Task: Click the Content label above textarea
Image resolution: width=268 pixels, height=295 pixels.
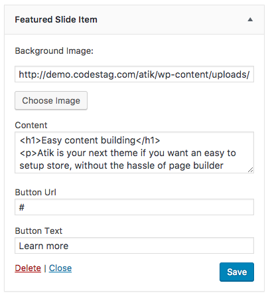Action: (x=31, y=126)
